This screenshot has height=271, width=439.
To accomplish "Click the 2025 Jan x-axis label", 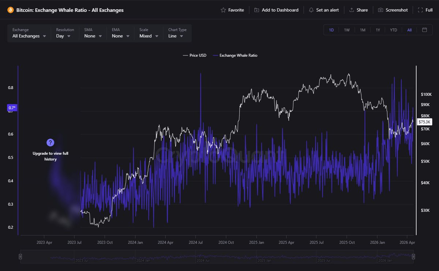I will click(256, 243).
